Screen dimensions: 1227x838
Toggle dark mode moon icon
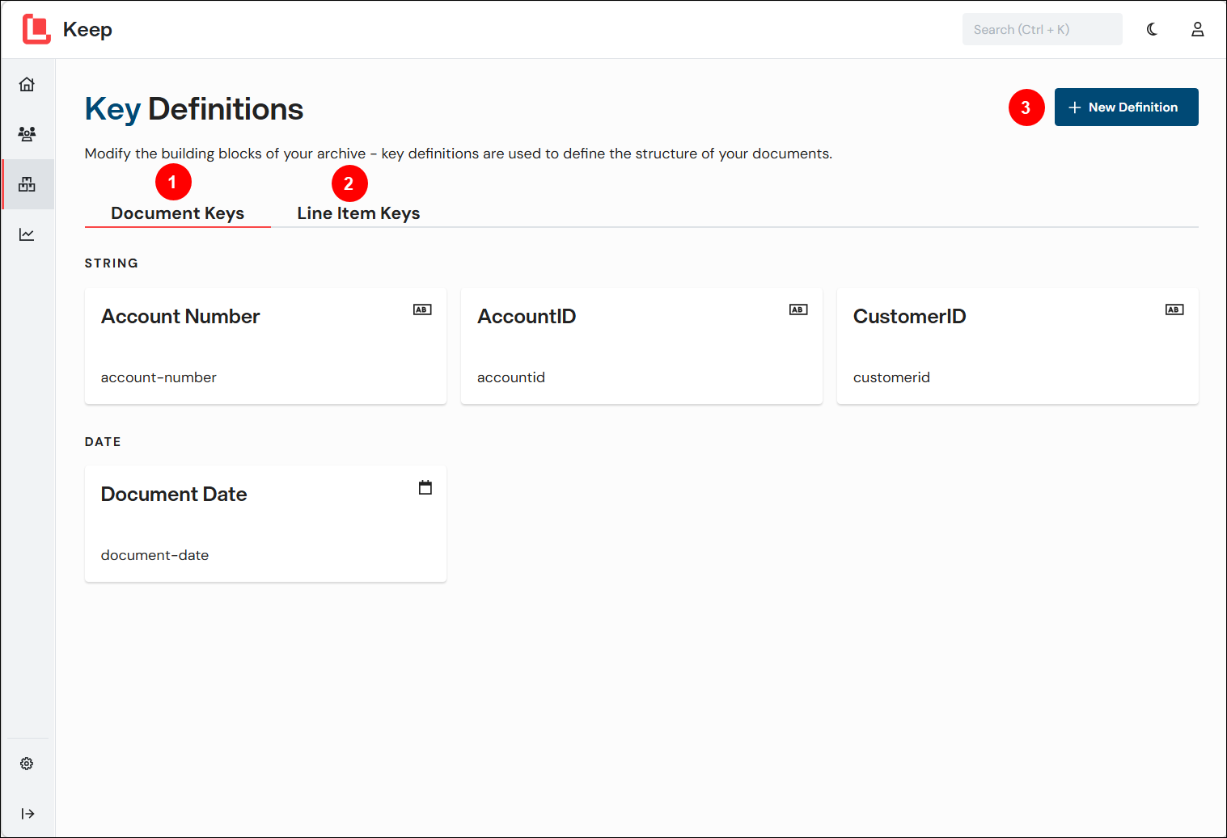click(x=1153, y=29)
